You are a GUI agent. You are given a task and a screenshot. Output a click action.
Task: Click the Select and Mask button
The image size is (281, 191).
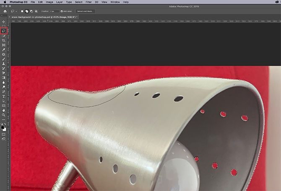86,11
